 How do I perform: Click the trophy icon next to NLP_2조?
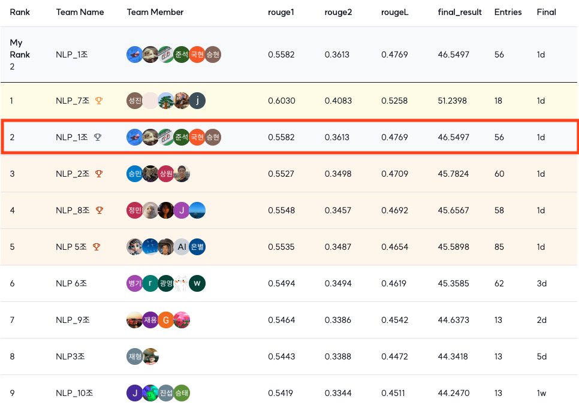(x=98, y=173)
